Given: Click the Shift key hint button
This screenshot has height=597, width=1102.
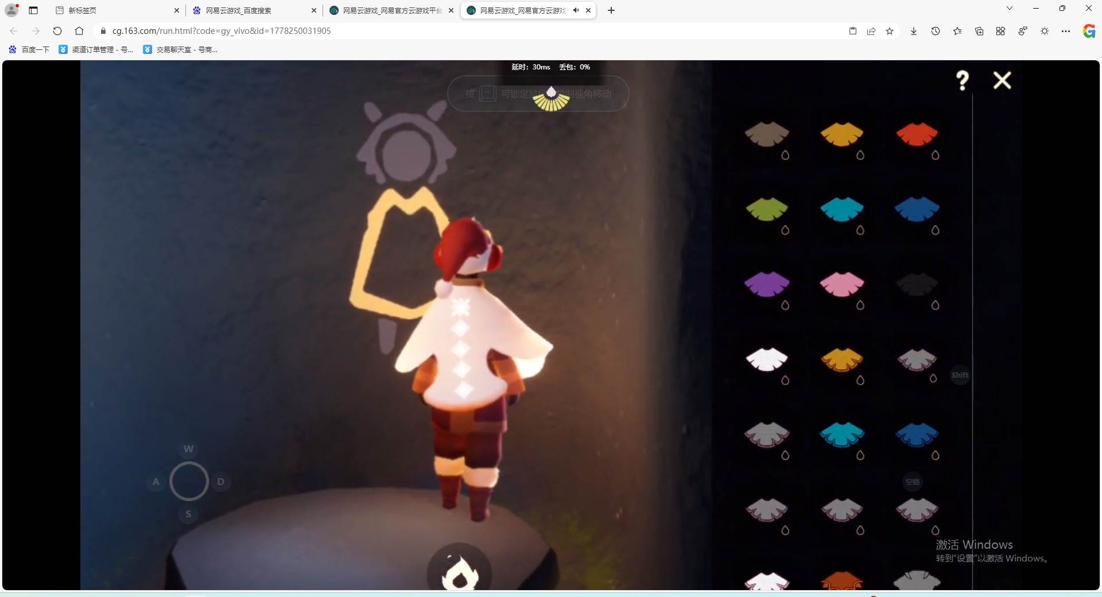Looking at the screenshot, I should (x=960, y=375).
